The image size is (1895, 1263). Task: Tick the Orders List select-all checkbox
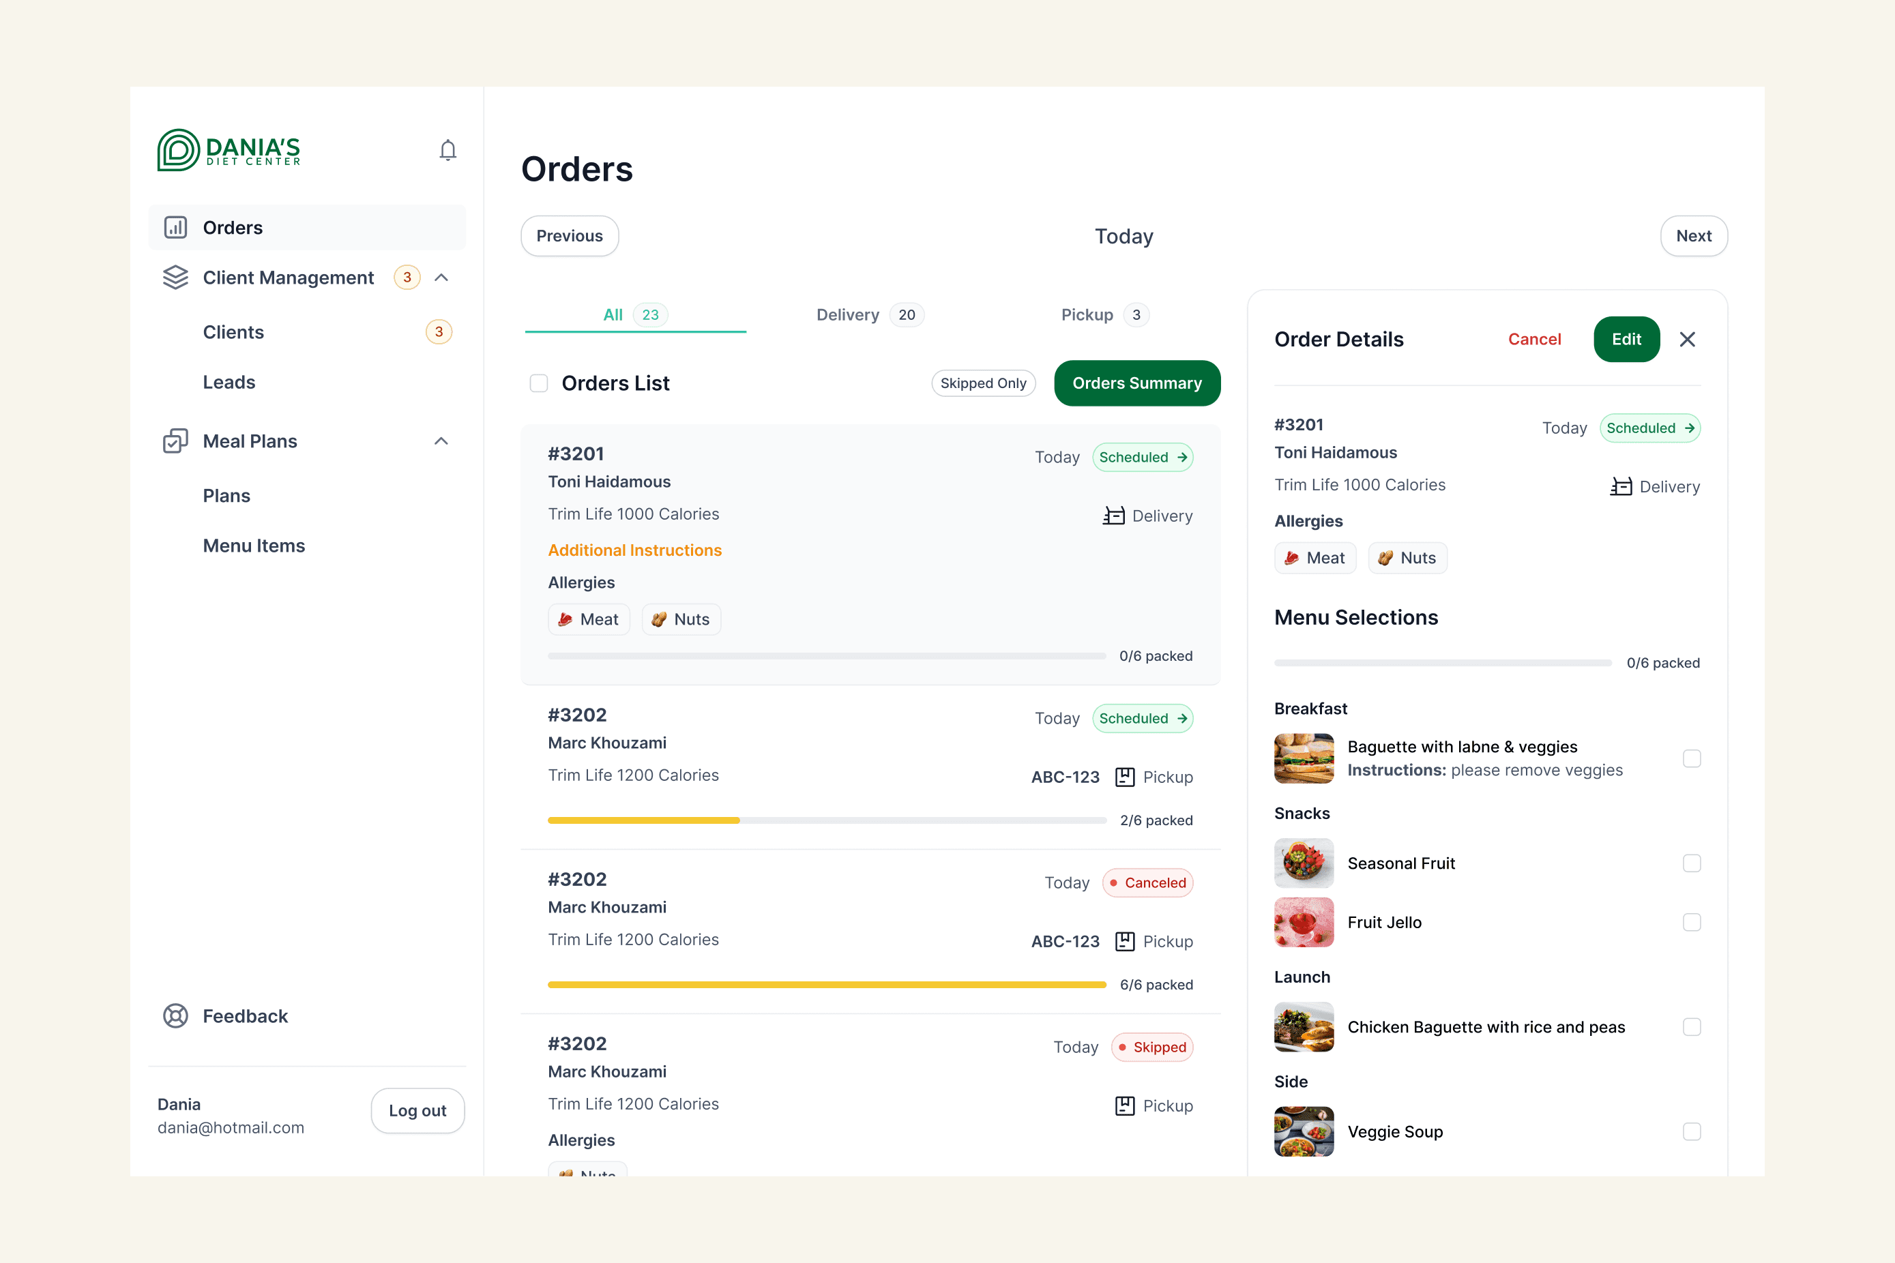(x=539, y=383)
